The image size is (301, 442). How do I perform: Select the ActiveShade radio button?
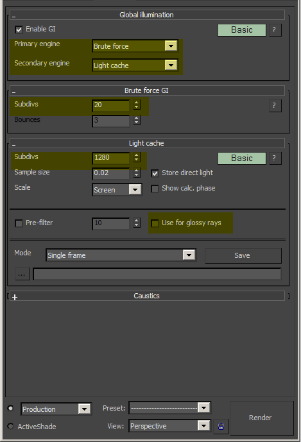[10, 426]
